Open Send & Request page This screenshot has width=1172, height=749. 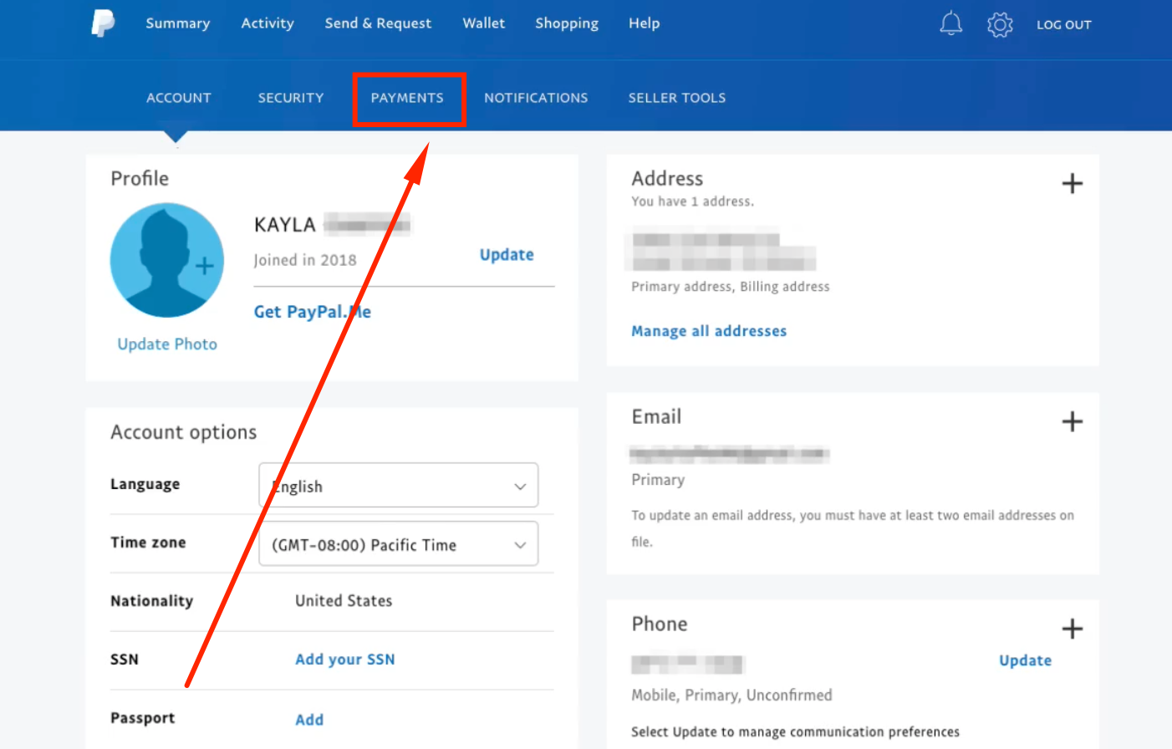tap(378, 23)
